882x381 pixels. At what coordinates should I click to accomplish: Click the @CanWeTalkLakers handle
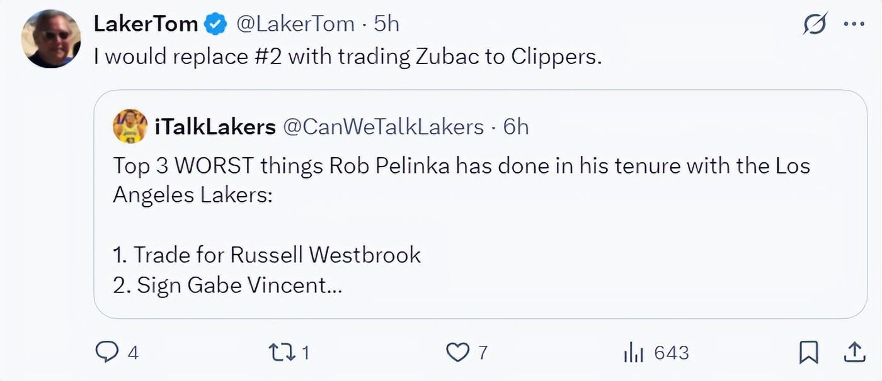pyautogui.click(x=383, y=127)
